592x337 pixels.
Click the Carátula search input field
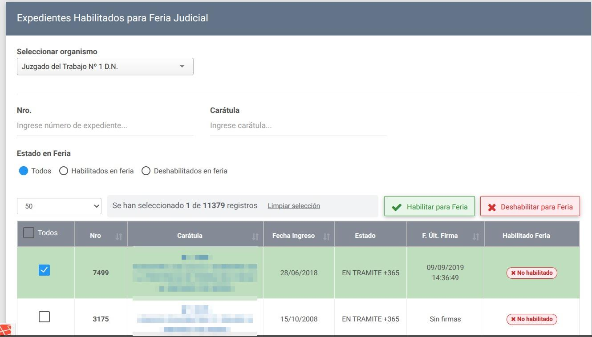[x=298, y=126]
